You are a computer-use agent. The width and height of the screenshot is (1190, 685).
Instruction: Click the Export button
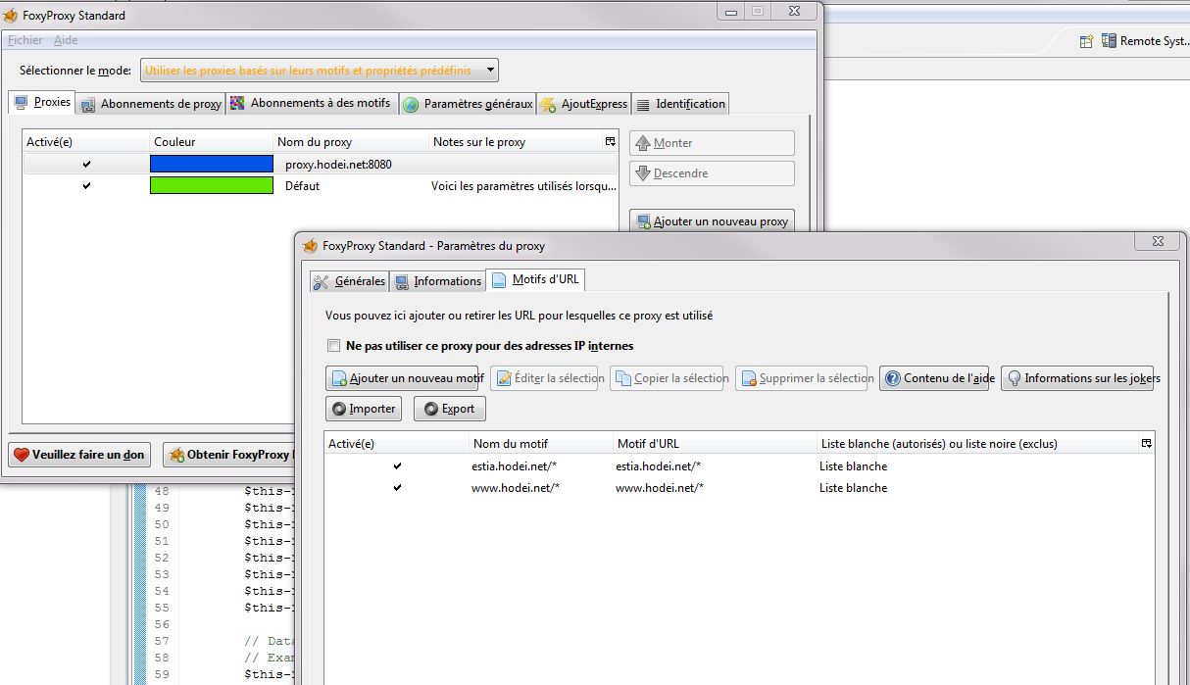(449, 409)
